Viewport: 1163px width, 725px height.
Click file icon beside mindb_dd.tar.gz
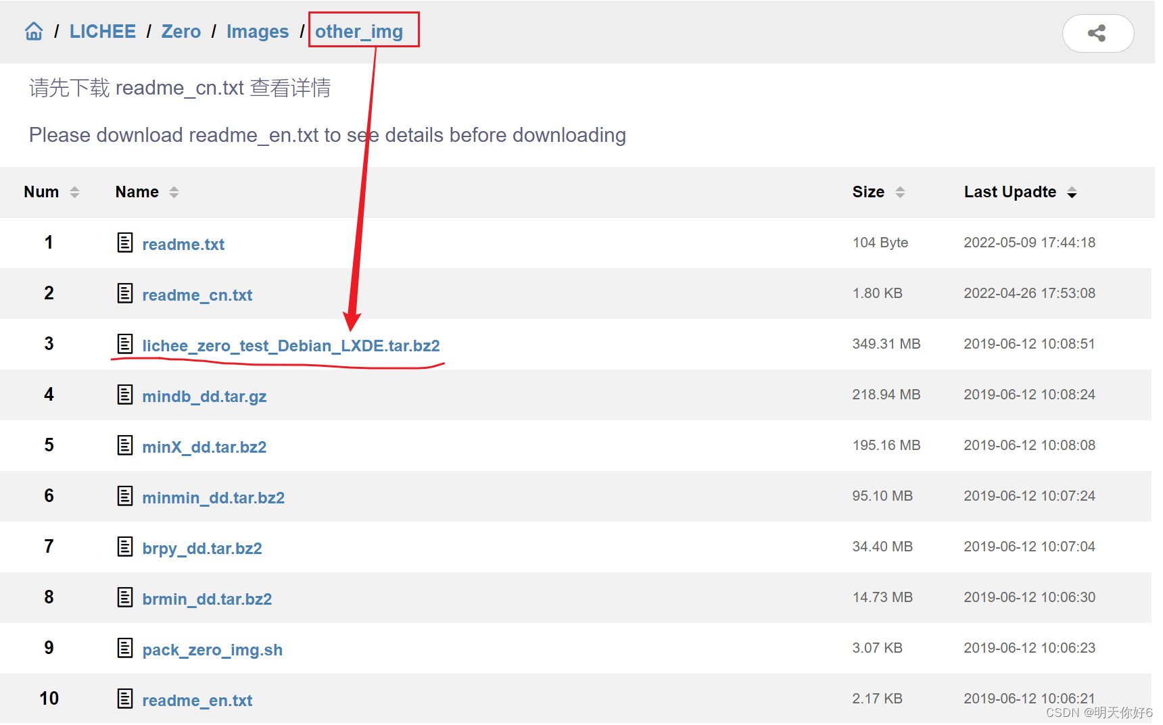[125, 395]
